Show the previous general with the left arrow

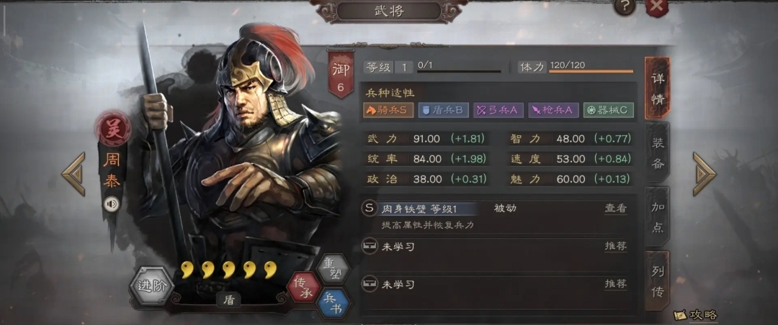[73, 174]
